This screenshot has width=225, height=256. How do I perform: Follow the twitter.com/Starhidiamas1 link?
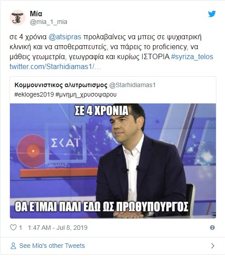tap(55, 67)
